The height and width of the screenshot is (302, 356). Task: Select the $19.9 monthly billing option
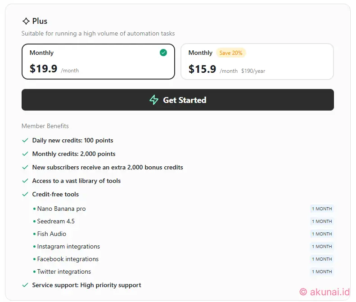(98, 62)
